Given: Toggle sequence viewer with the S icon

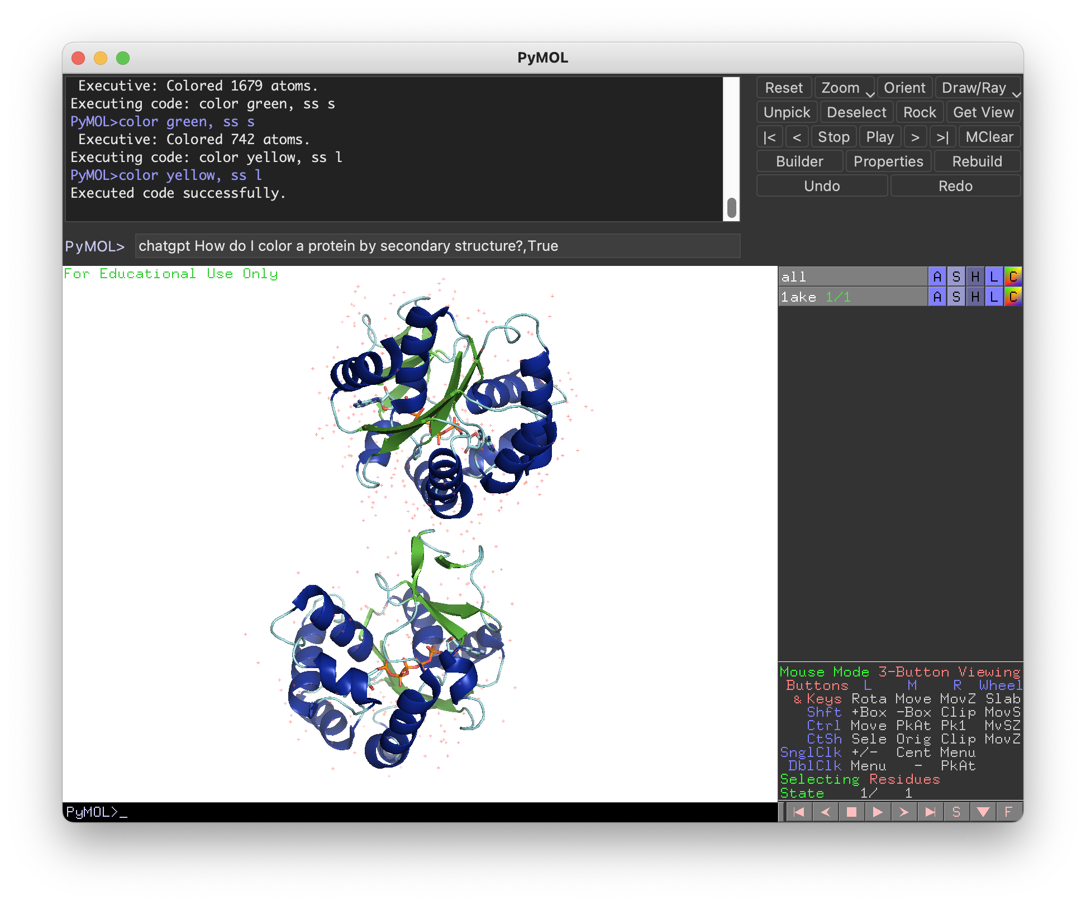Looking at the screenshot, I should (x=956, y=812).
